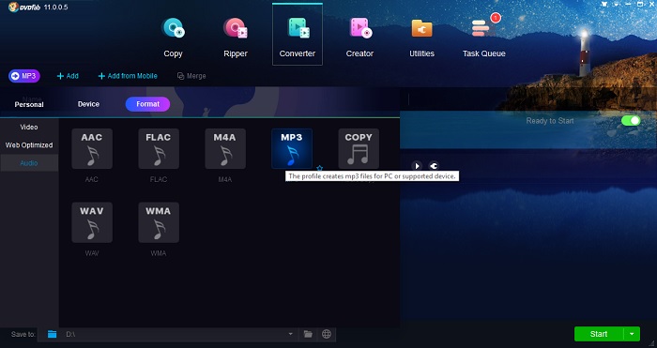The height and width of the screenshot is (348, 657).
Task: Open the globe language icon
Action: point(327,334)
